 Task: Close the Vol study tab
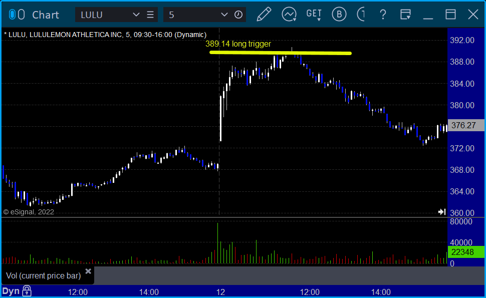pos(88,271)
